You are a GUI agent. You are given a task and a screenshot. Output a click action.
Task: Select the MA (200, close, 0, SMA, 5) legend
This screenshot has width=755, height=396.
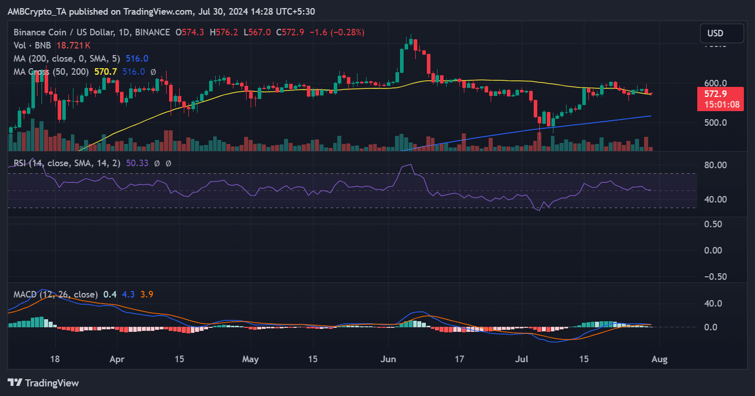point(67,59)
